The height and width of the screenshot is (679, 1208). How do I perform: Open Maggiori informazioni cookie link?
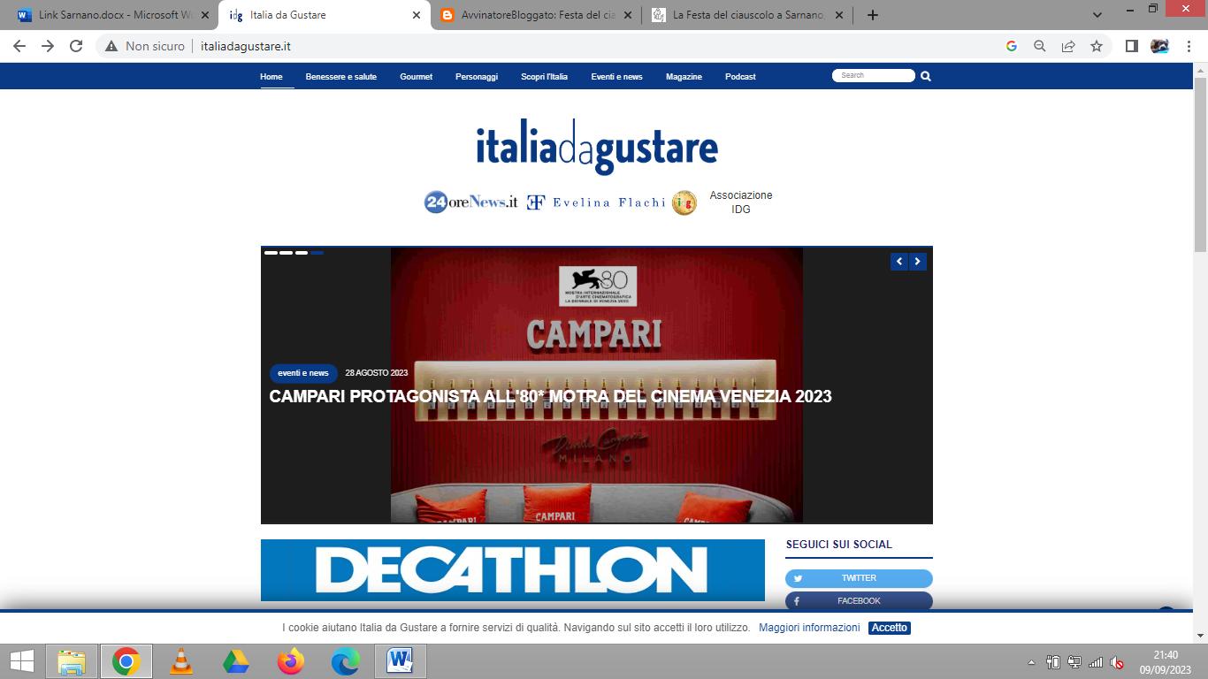pyautogui.click(x=809, y=628)
